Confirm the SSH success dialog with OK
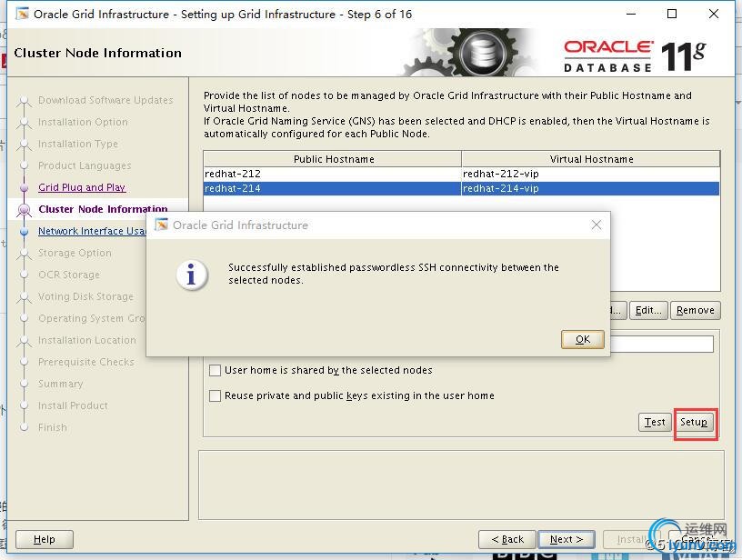The width and height of the screenshot is (742, 560). click(583, 339)
